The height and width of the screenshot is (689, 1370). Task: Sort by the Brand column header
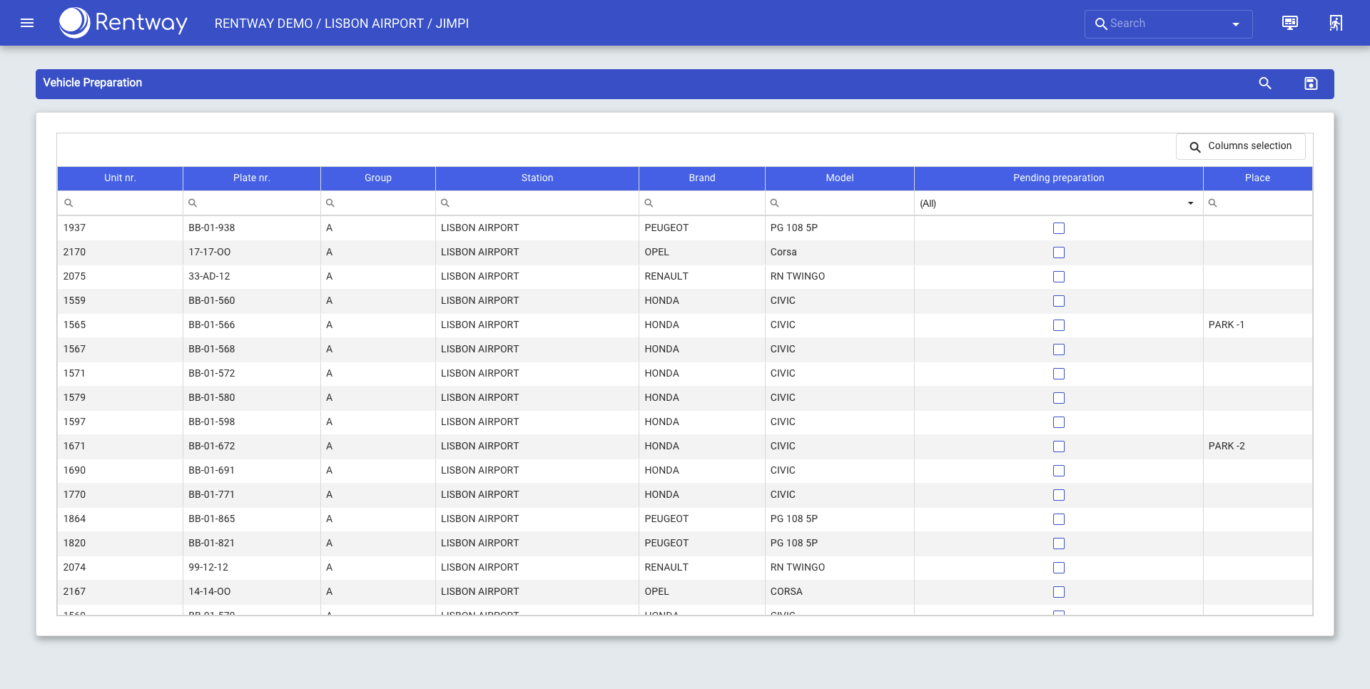pyautogui.click(x=701, y=178)
